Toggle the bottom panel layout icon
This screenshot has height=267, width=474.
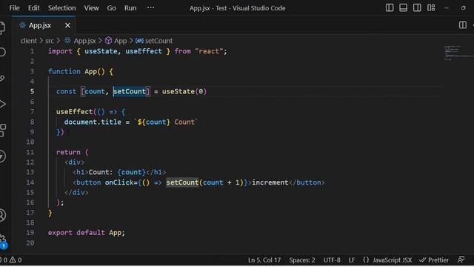click(x=403, y=8)
